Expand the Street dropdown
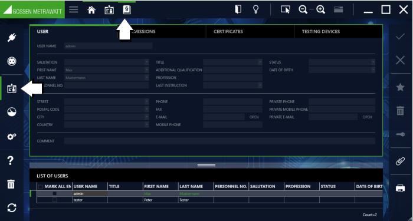Viewport: 413px width, 221px height. point(147,101)
